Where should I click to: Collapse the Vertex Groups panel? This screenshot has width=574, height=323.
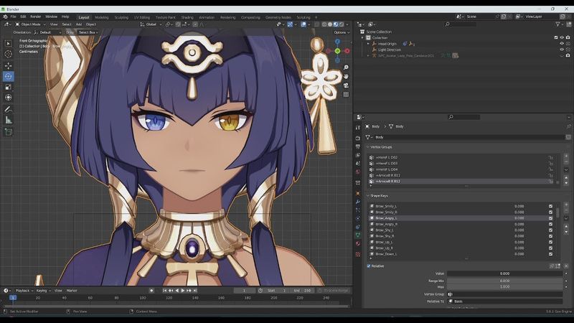pyautogui.click(x=368, y=147)
